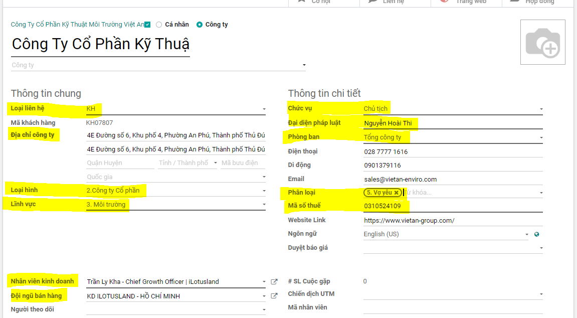Select the Cá nhân radio option
The image size is (577, 318).
pyautogui.click(x=159, y=25)
